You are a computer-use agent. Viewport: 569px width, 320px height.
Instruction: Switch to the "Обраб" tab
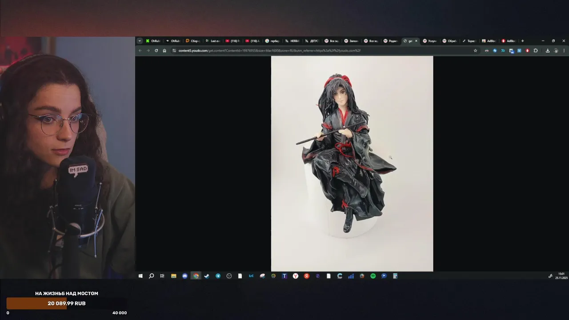[450, 41]
